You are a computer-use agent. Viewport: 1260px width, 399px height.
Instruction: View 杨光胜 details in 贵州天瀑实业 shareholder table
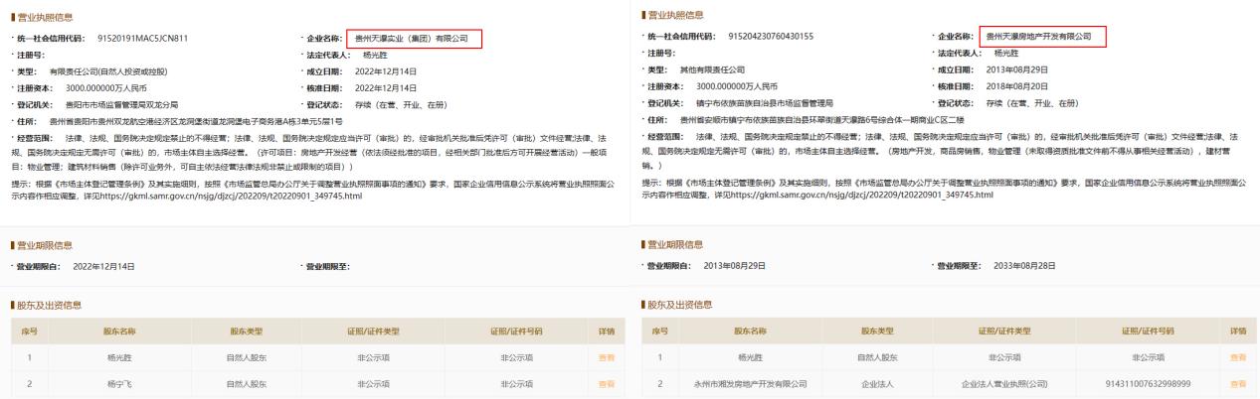coord(605,356)
